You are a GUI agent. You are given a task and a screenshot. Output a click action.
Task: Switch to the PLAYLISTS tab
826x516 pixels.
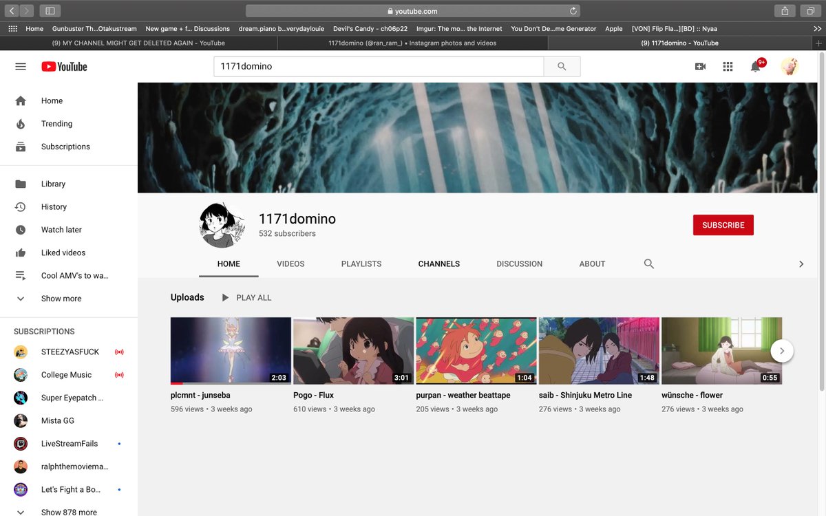[361, 264]
